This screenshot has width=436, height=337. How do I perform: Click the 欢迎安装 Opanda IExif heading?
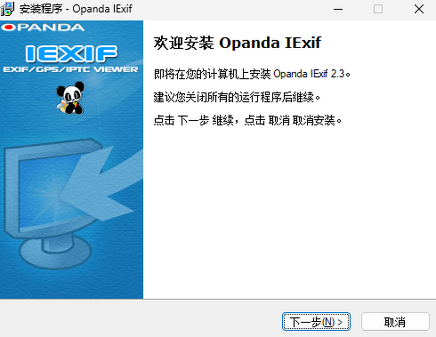tap(237, 43)
